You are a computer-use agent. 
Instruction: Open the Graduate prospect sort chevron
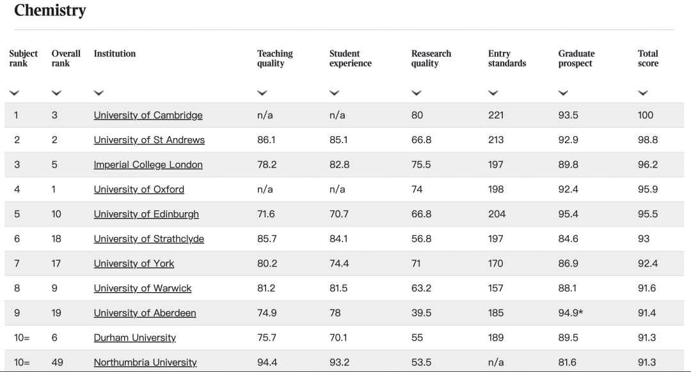tap(563, 93)
